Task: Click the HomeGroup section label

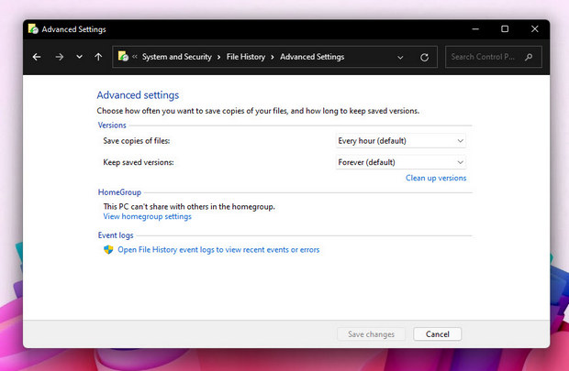Action: [x=119, y=192]
